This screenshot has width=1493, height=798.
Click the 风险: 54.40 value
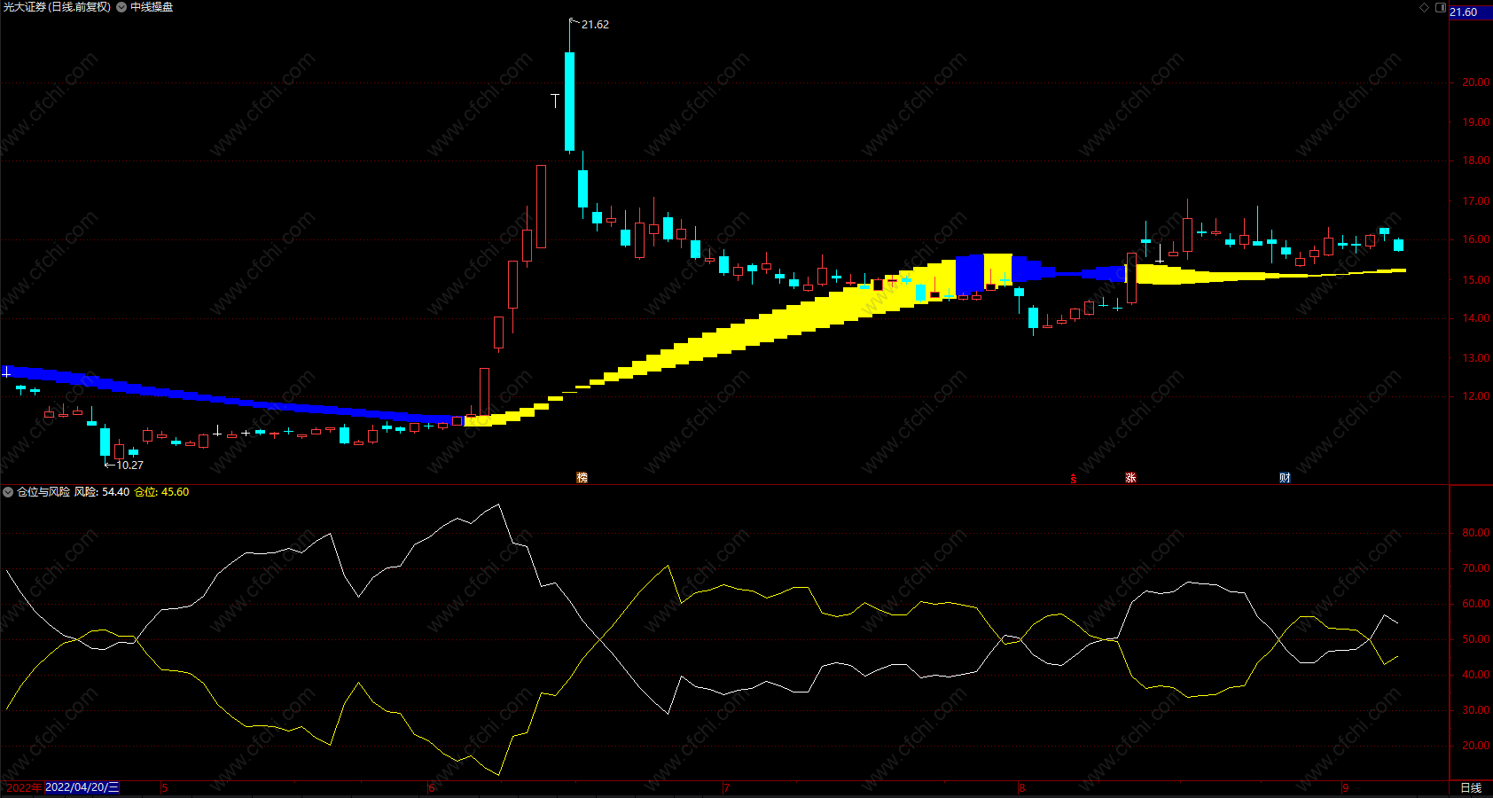[102, 492]
